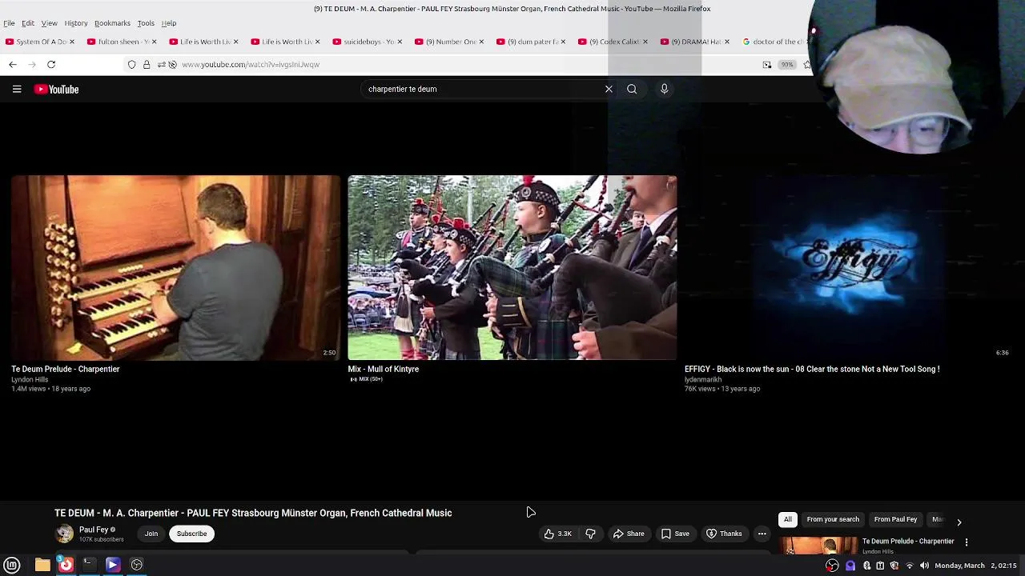Reset the 90% zoom level badge
Viewport: 1025px width, 576px height.
pyautogui.click(x=787, y=64)
